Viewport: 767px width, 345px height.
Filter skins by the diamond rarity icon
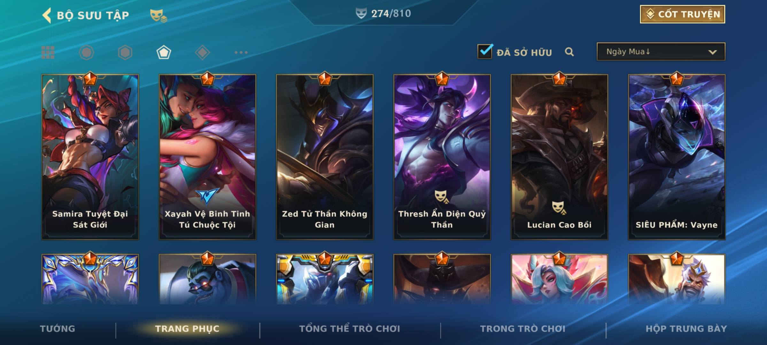tap(202, 52)
